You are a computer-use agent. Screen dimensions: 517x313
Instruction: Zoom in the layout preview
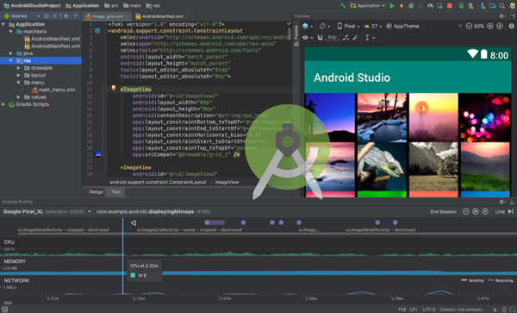[x=490, y=26]
